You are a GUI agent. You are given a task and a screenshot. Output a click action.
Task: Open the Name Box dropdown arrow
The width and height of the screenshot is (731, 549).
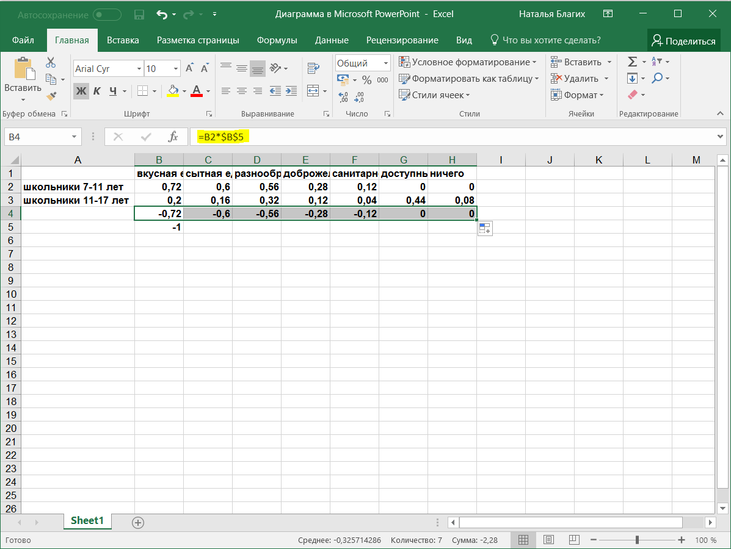(75, 137)
